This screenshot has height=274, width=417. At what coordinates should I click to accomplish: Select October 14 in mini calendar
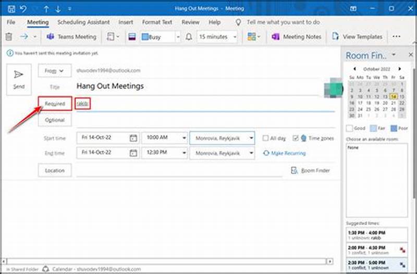pyautogui.click(x=394, y=96)
